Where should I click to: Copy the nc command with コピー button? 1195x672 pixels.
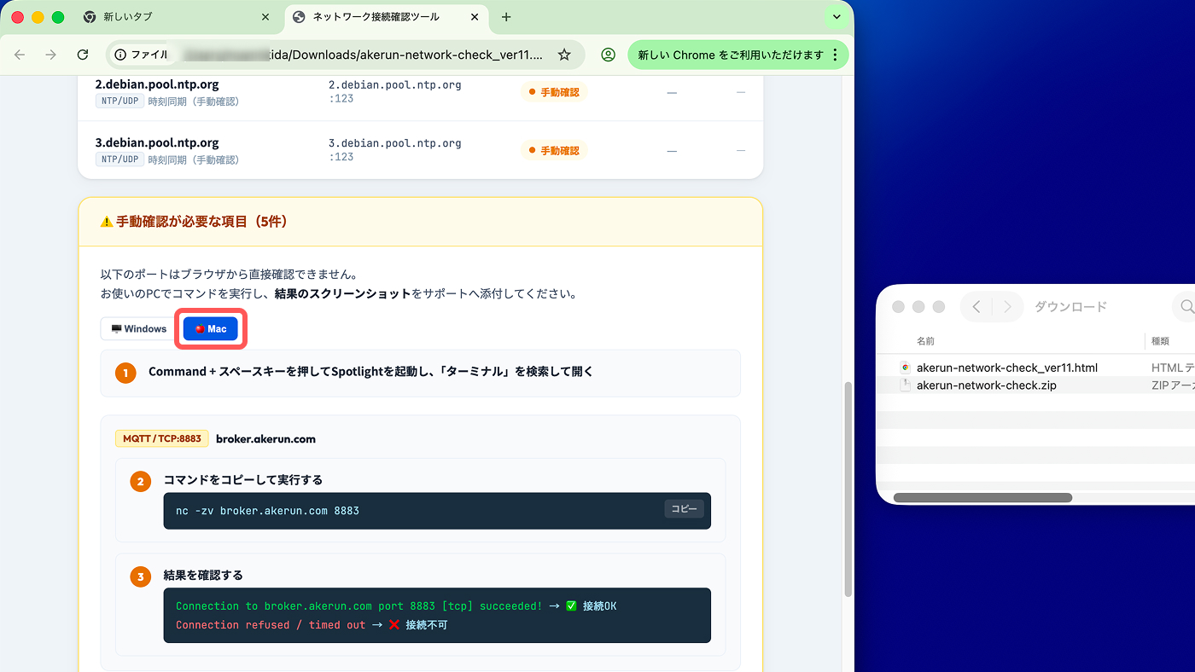pyautogui.click(x=685, y=509)
